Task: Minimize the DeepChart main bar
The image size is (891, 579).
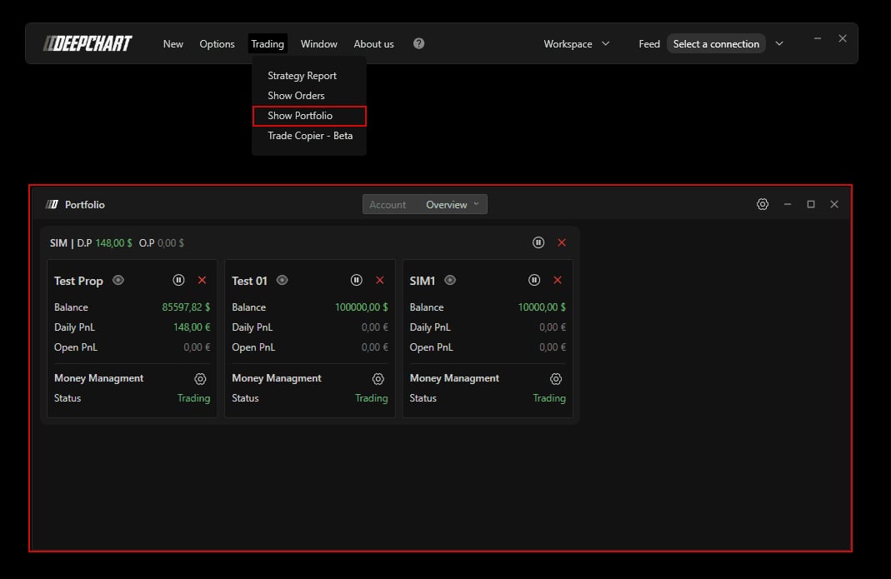Action: point(817,38)
